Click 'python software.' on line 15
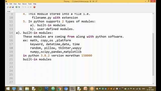 (x=110, y=37)
